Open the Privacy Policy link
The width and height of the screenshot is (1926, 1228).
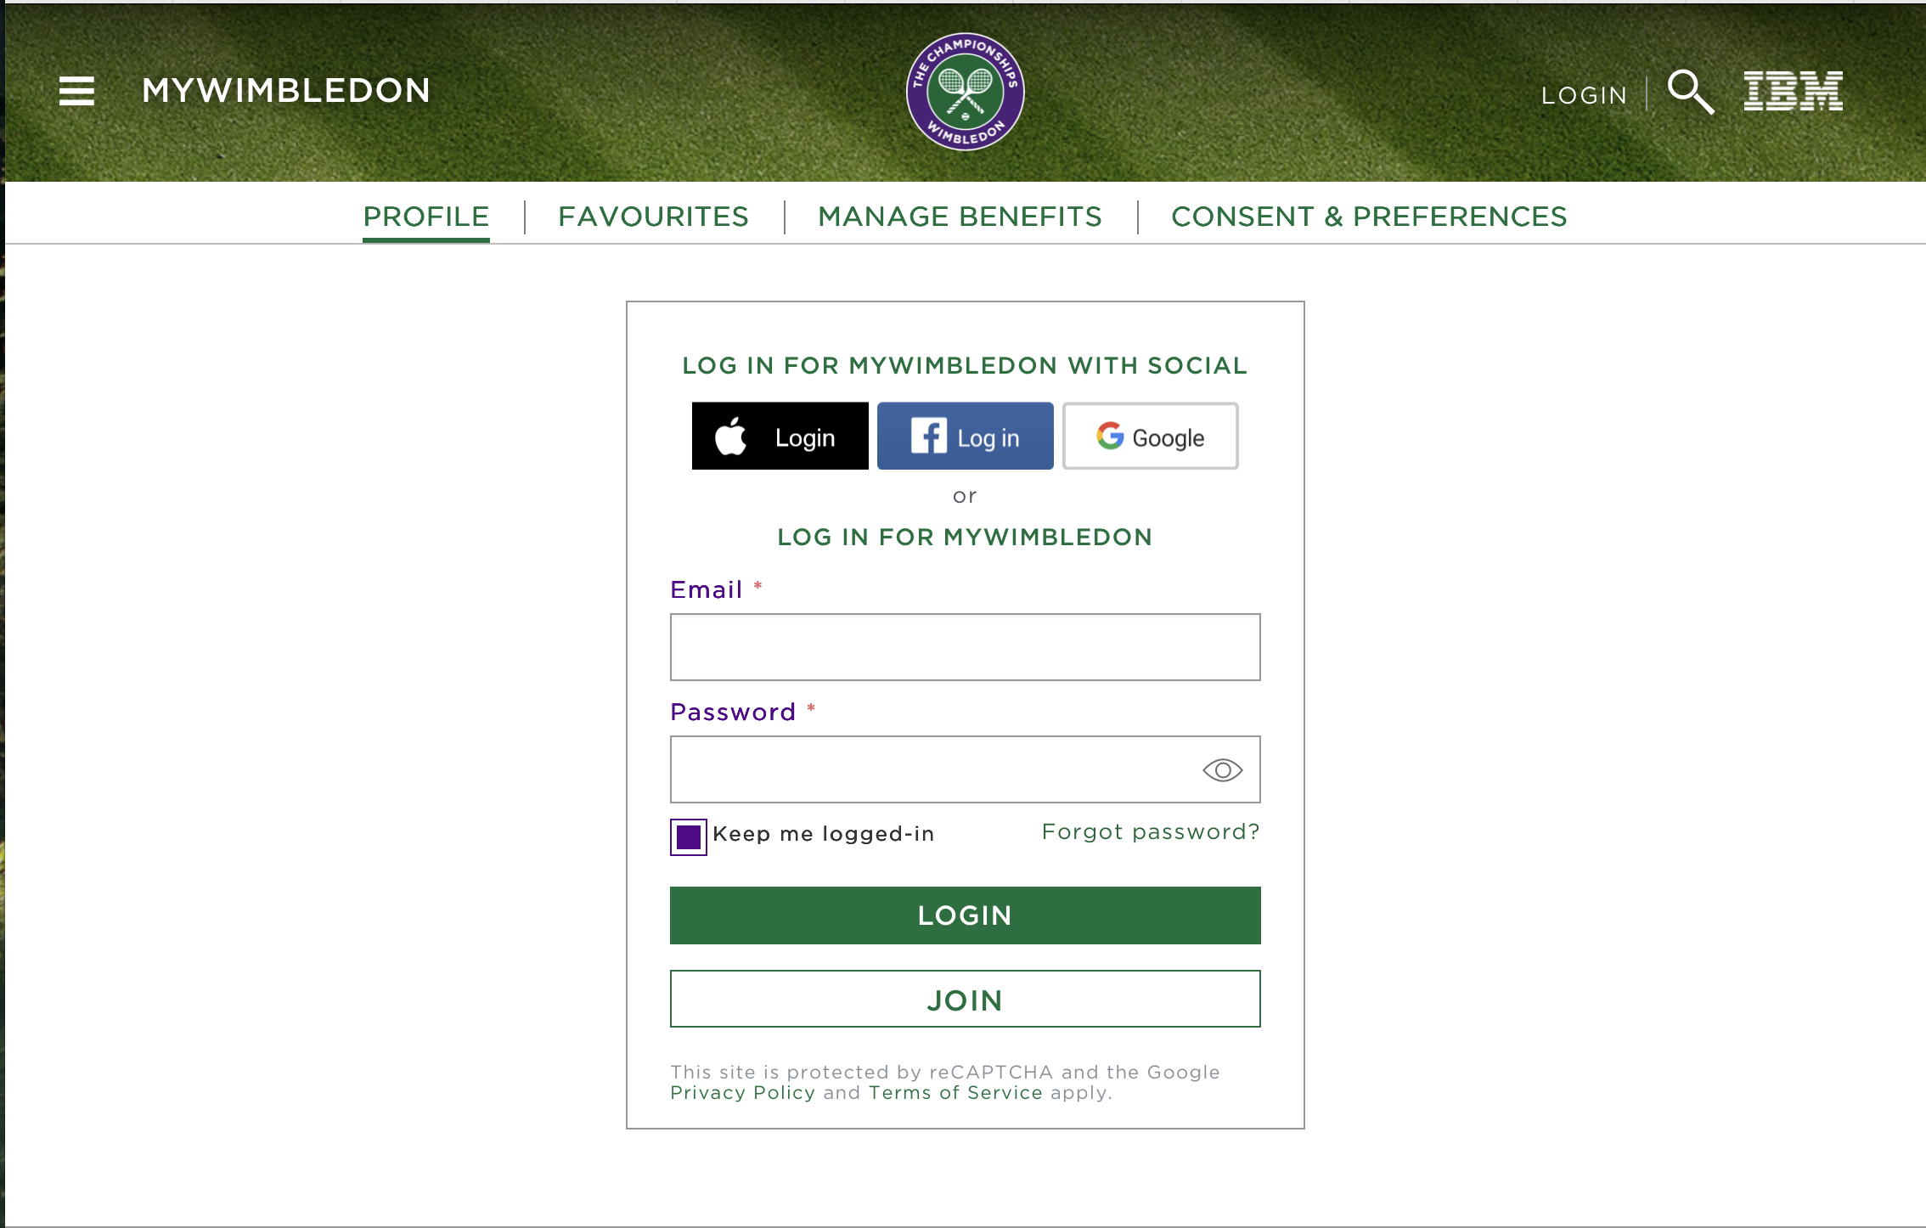tap(742, 1093)
